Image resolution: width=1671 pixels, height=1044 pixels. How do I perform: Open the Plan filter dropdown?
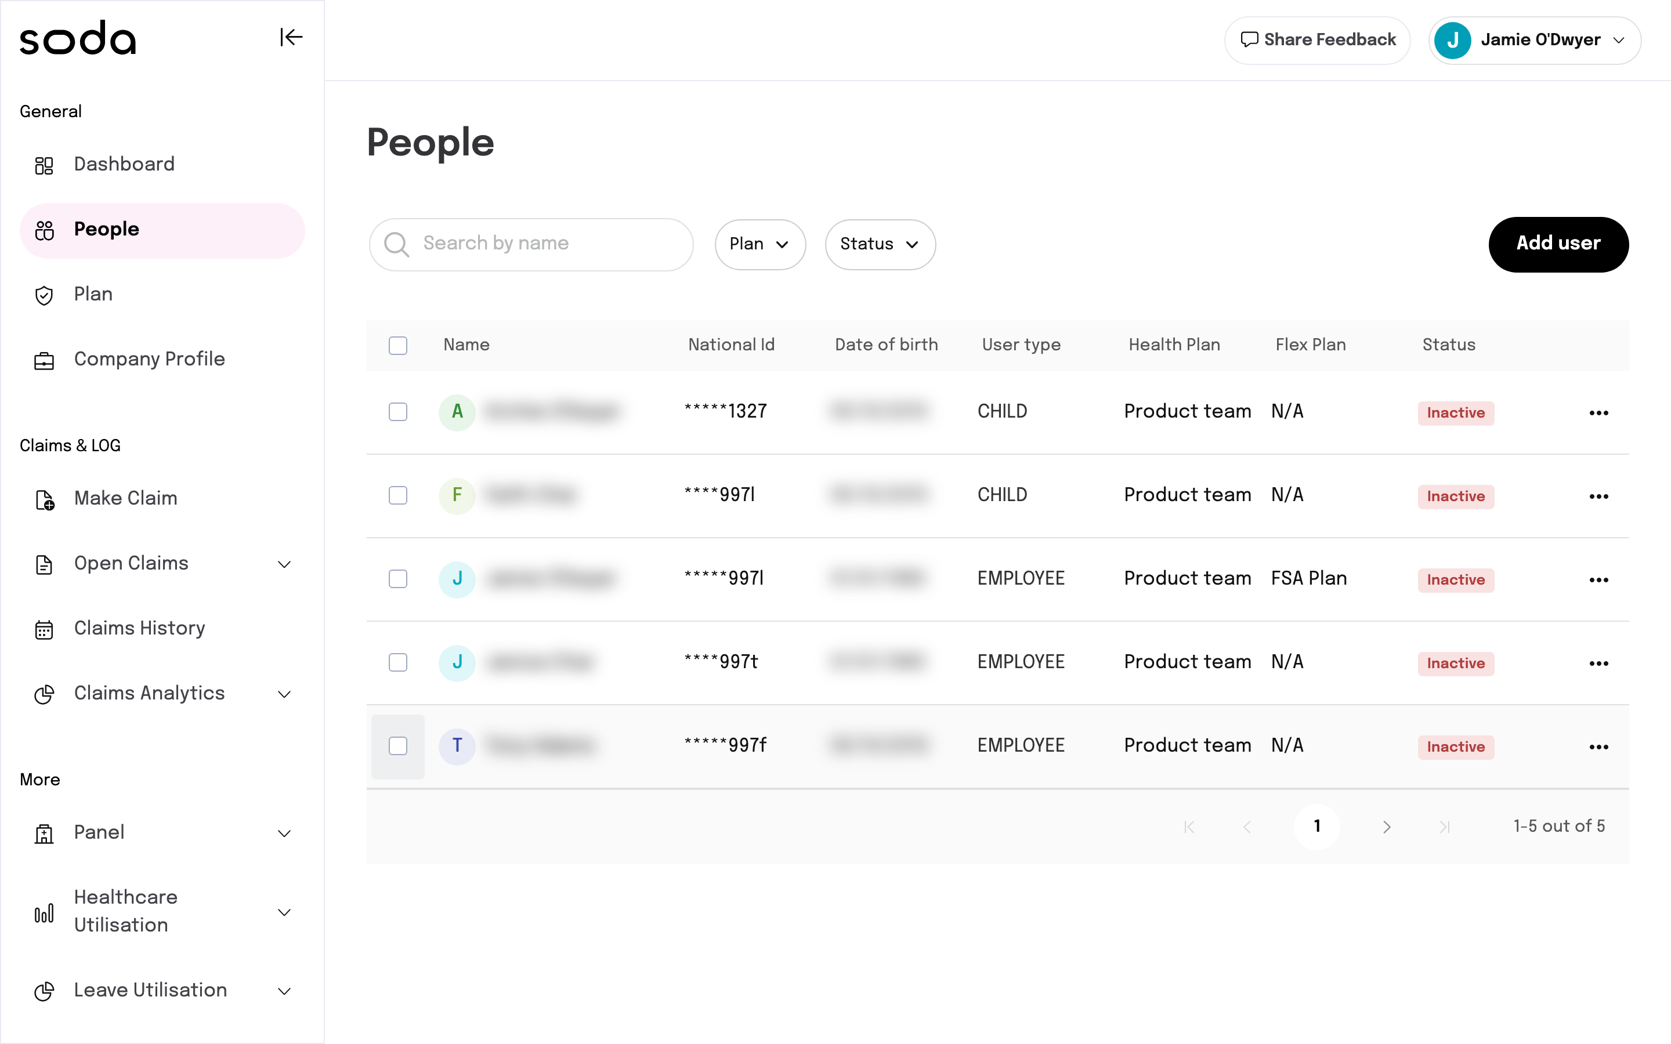click(760, 244)
